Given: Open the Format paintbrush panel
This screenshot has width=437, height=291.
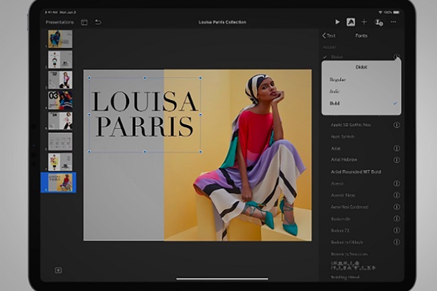Looking at the screenshot, I should pyautogui.click(x=350, y=22).
